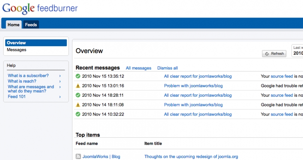Click source feed link in 18:28:11 row
The height and width of the screenshot is (160, 303).
pyautogui.click(x=282, y=95)
